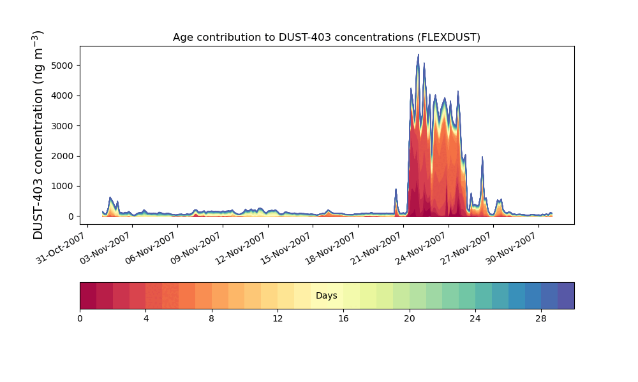Click the highest peak above 5000 in chart
The height and width of the screenshot is (382, 638).
click(418, 55)
